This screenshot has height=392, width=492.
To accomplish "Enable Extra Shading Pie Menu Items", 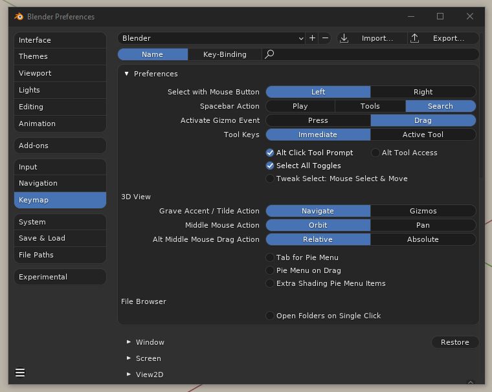I will coord(270,283).
